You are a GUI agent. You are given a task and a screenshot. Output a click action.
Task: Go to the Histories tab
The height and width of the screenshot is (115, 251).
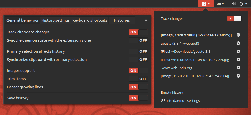122,20
